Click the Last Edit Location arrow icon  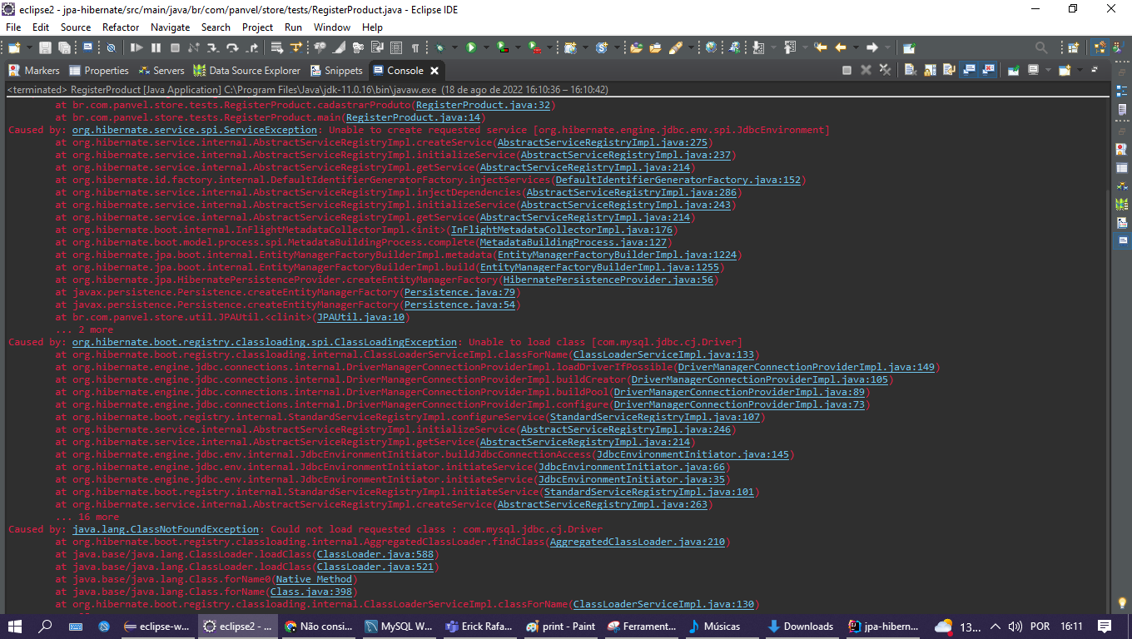(x=820, y=47)
